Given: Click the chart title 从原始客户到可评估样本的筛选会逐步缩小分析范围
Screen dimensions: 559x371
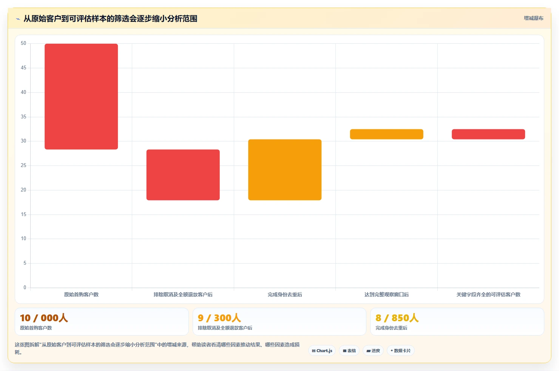Looking at the screenshot, I should tap(110, 18).
